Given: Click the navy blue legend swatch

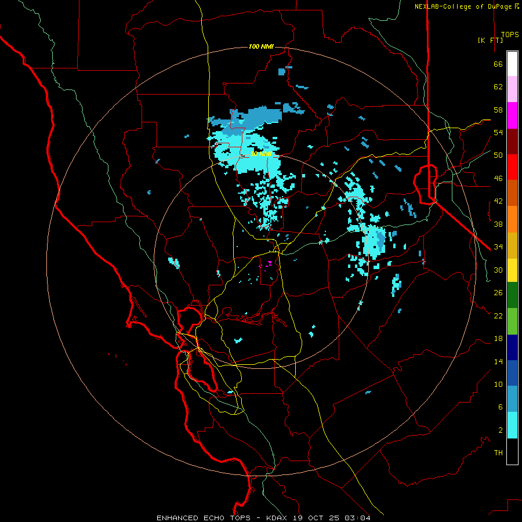Looking at the screenshot, I should (512, 347).
